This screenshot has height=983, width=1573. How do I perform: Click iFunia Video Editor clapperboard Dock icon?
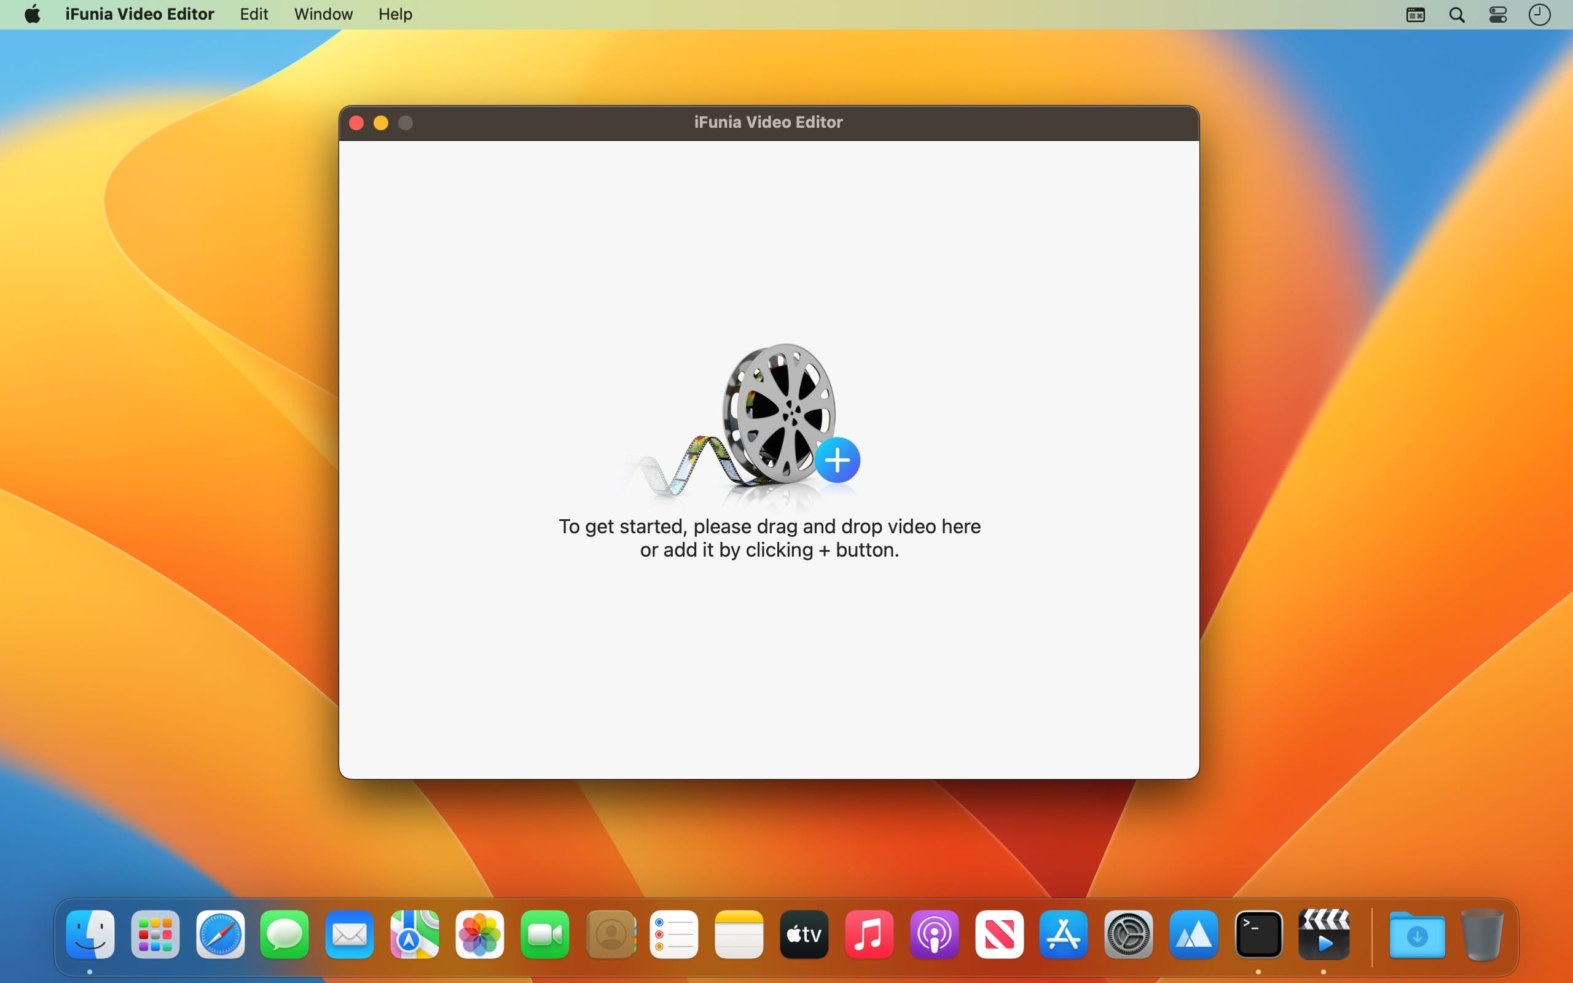[x=1324, y=934]
